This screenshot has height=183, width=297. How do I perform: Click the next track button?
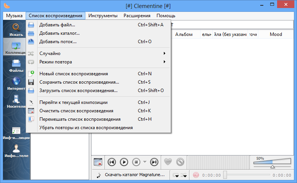click(154, 162)
